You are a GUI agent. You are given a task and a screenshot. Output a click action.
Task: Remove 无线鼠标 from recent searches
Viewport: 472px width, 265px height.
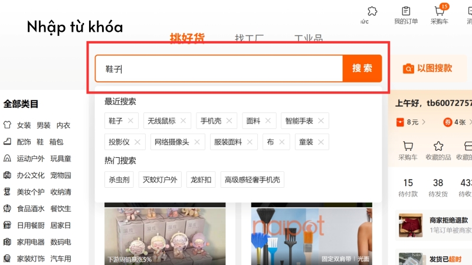(183, 121)
